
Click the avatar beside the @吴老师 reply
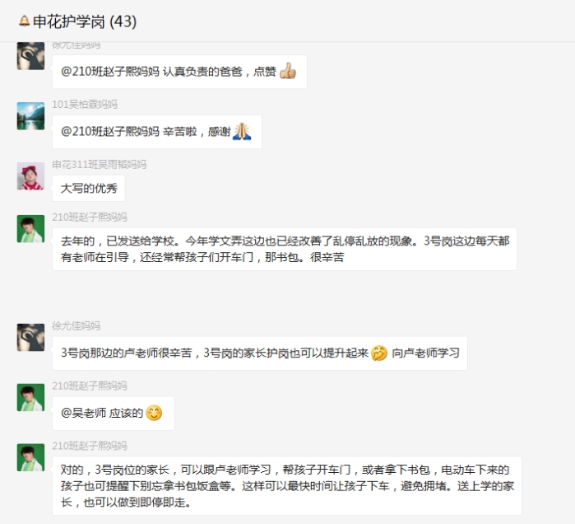pos(30,397)
